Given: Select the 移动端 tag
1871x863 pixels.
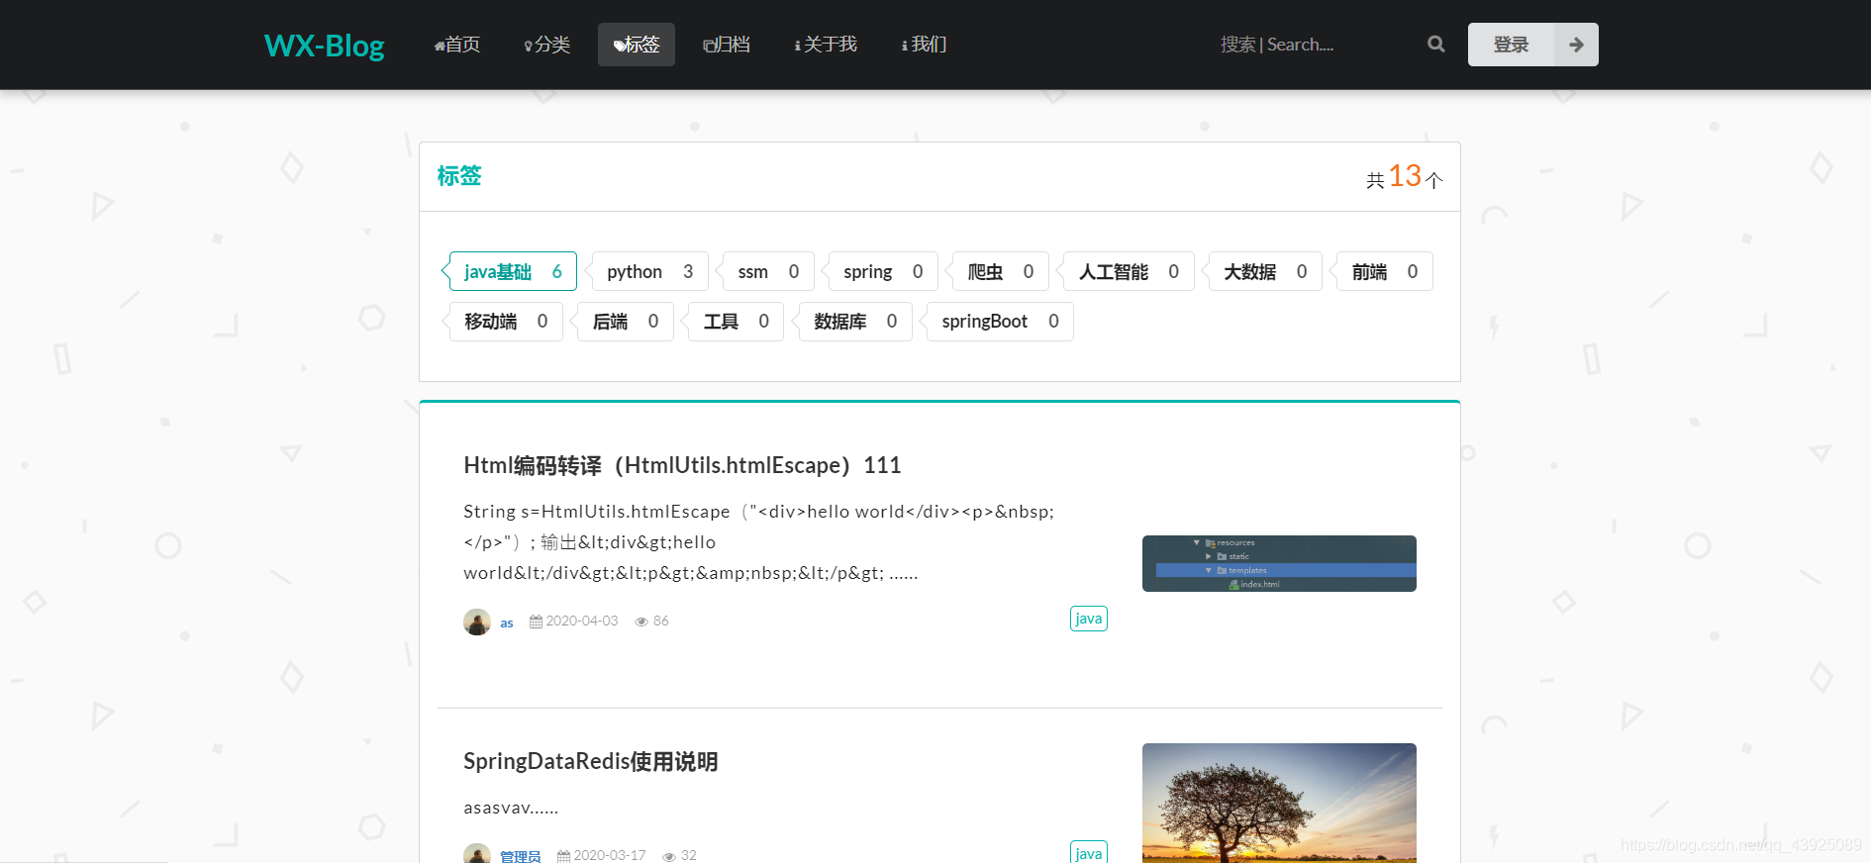Looking at the screenshot, I should 506,322.
